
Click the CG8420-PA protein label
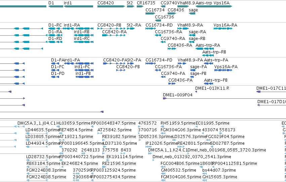pos(115,60)
